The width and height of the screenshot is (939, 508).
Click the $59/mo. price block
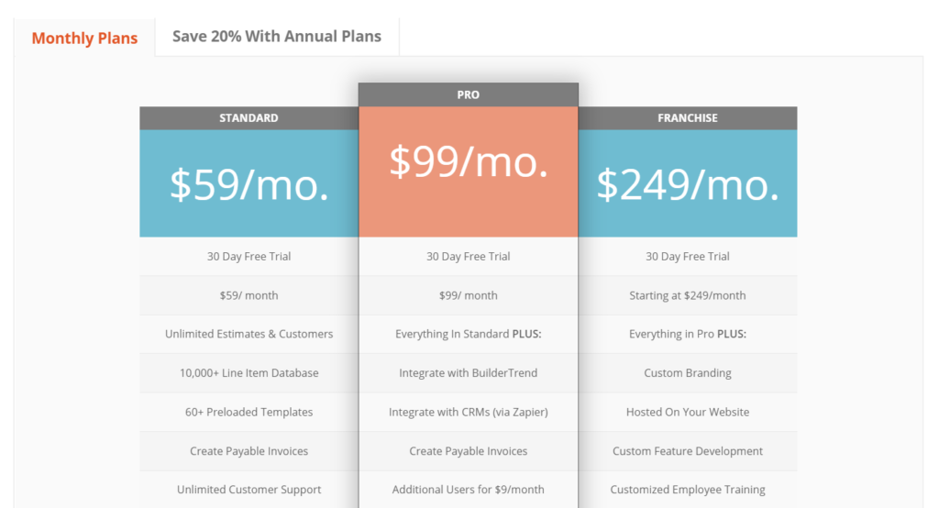pyautogui.click(x=249, y=183)
